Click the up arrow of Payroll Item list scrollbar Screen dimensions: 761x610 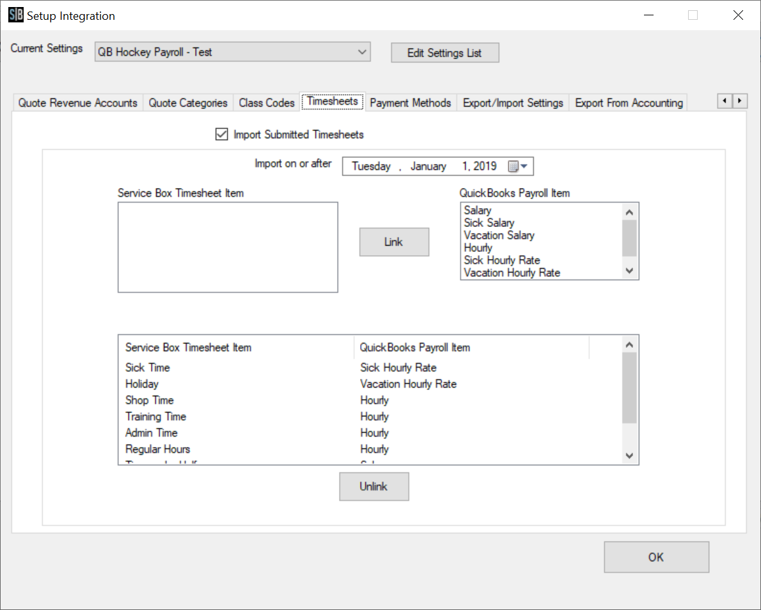(x=629, y=212)
